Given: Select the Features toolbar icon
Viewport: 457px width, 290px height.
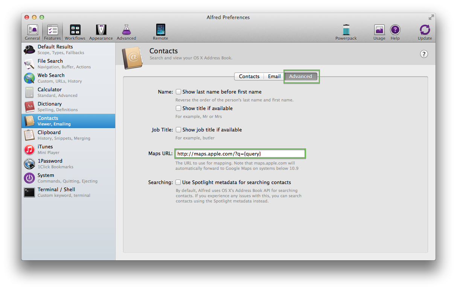Looking at the screenshot, I should [x=52, y=30].
